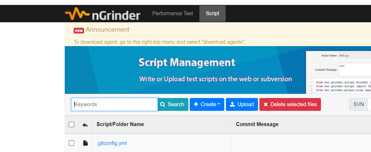The height and width of the screenshot is (152, 371).
Task: Check the .gitconfig.yml row checkbox
Action: point(72,143)
